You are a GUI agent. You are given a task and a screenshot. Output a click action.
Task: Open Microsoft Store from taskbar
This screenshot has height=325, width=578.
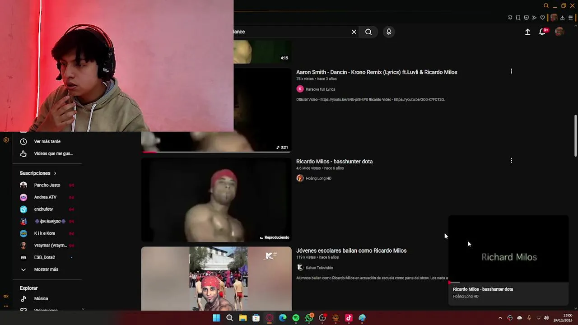click(x=256, y=318)
